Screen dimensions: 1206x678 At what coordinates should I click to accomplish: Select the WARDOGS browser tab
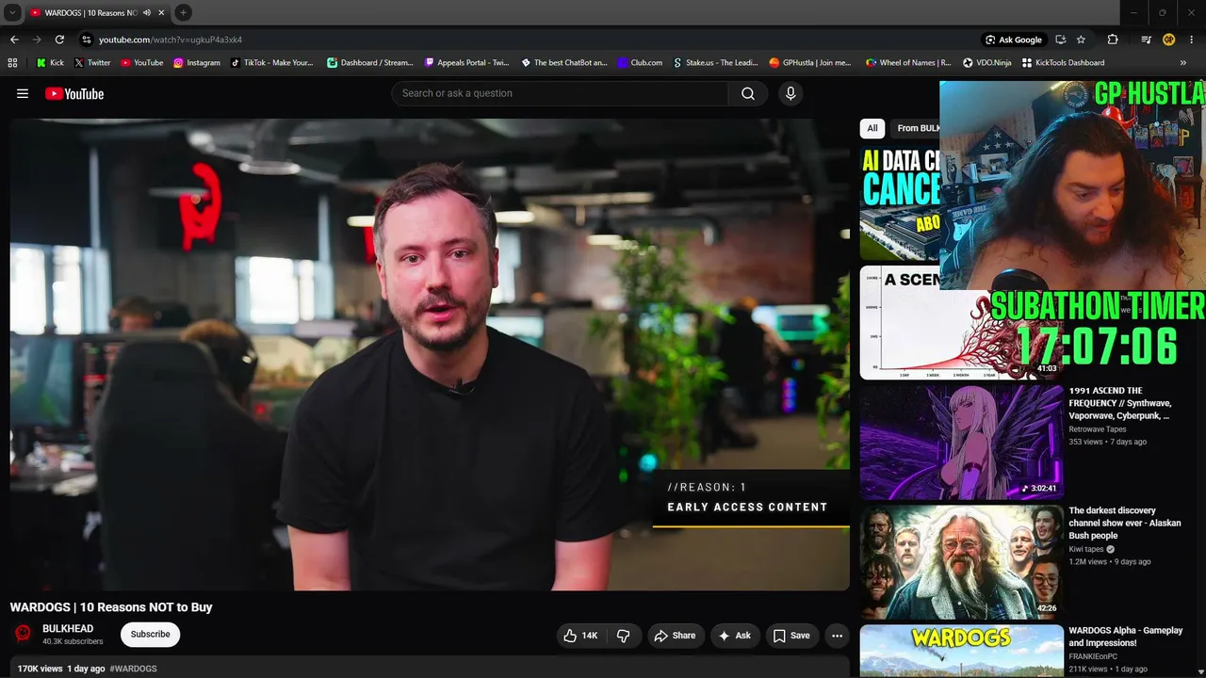(89, 13)
